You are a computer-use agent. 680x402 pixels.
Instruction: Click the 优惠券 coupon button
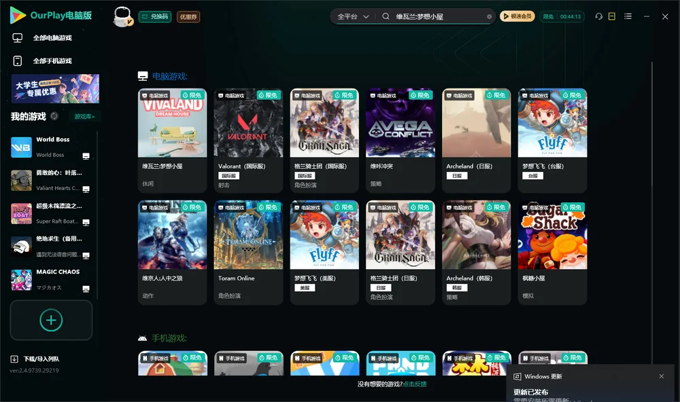click(188, 17)
